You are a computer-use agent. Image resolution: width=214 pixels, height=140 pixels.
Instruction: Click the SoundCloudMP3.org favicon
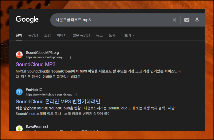(x=19, y=55)
